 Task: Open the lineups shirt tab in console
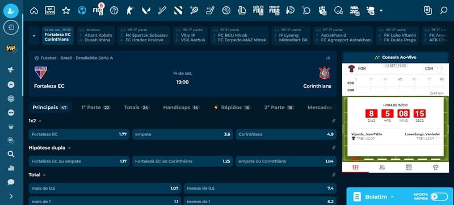click(x=435, y=168)
